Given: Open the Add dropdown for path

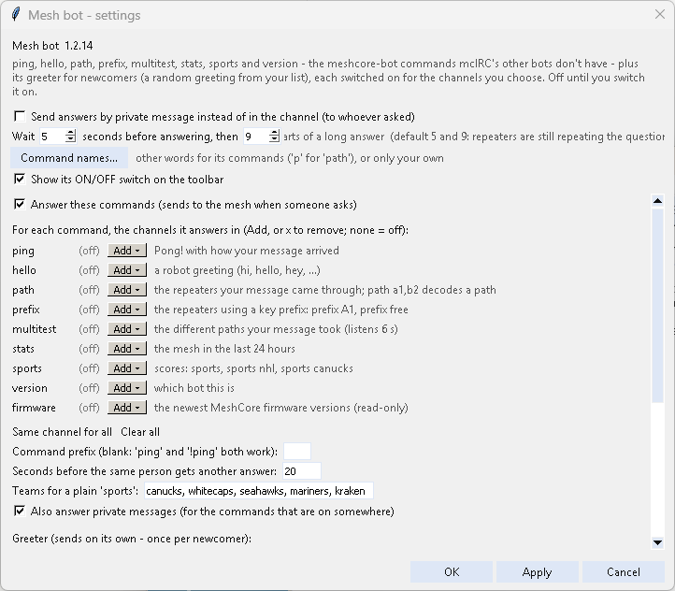Looking at the screenshot, I should click(x=126, y=290).
